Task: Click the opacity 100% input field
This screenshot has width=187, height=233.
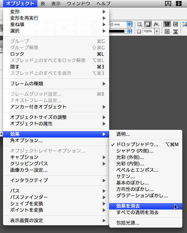Action: pos(148,31)
